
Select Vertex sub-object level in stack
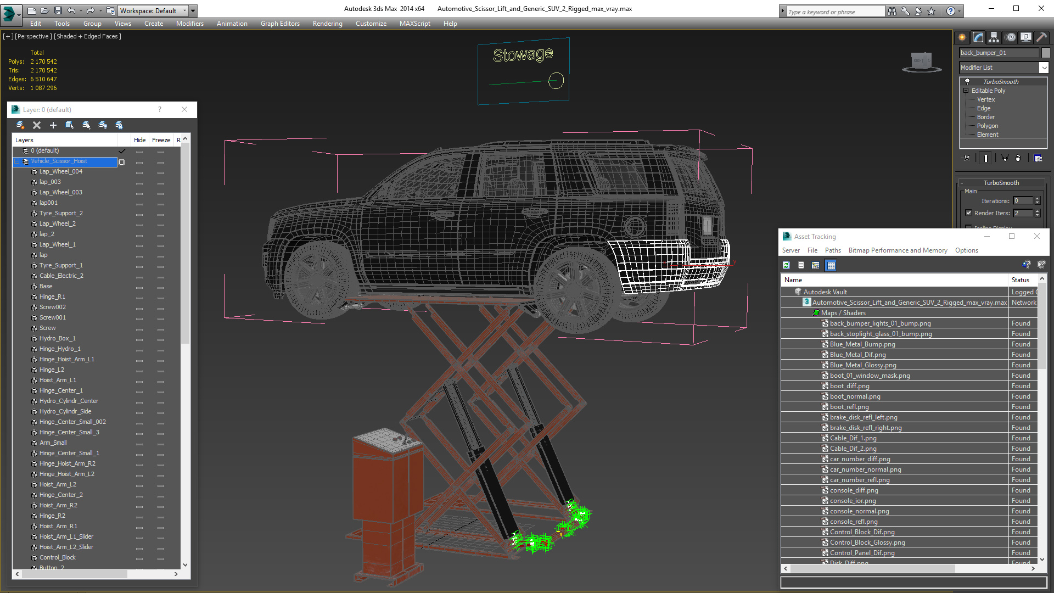pyautogui.click(x=985, y=99)
